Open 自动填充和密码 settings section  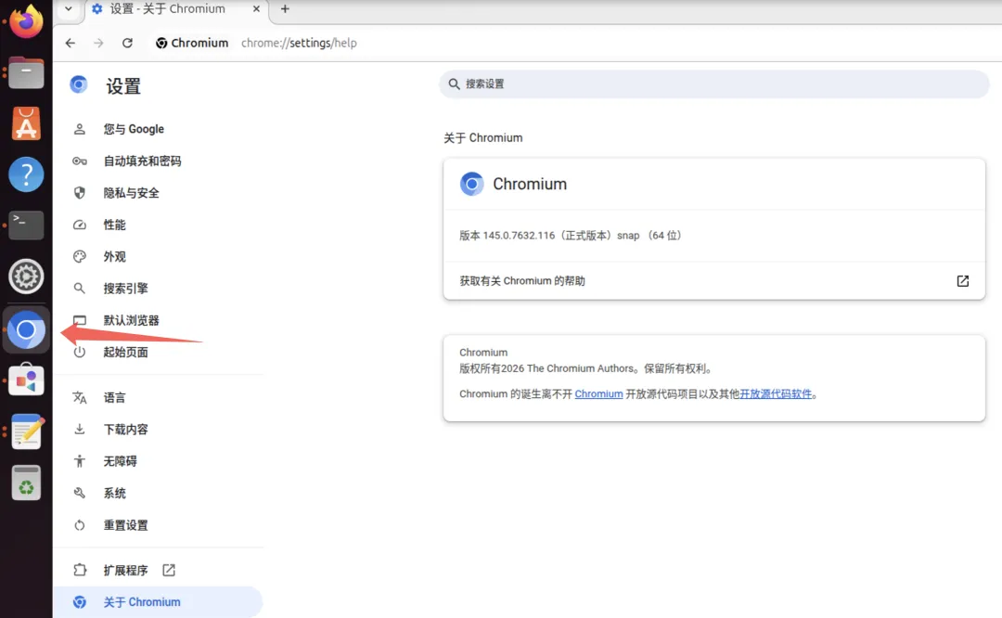click(x=159, y=161)
